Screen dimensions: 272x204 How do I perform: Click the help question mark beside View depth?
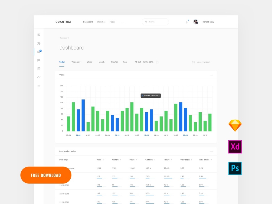[x=191, y=160]
